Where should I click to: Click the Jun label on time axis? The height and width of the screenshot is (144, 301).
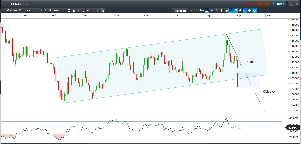(146, 15)
